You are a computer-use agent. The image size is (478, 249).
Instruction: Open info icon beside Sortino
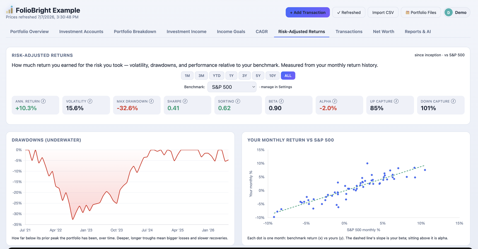(x=238, y=101)
